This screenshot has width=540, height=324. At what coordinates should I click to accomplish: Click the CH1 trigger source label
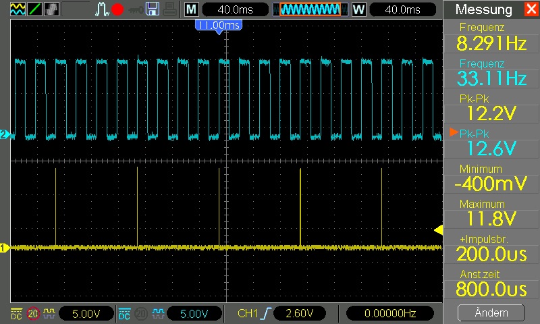(x=247, y=313)
